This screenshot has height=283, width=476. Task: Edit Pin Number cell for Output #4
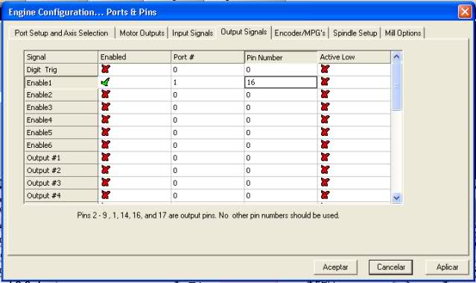[x=281, y=195]
